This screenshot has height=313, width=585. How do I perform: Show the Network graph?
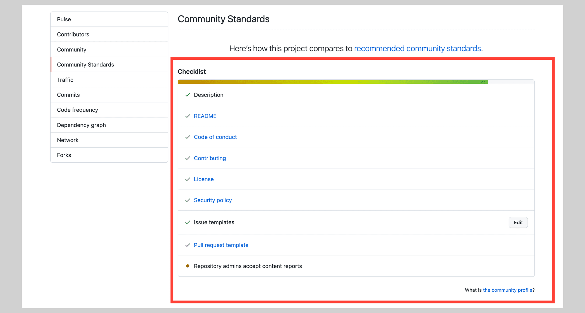[109, 140]
